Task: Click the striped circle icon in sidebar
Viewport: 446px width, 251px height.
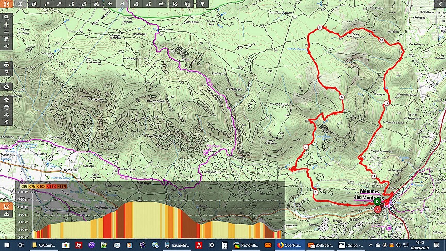Action: point(6,107)
